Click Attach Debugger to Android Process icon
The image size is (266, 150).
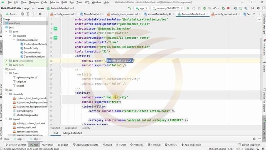[223, 8]
